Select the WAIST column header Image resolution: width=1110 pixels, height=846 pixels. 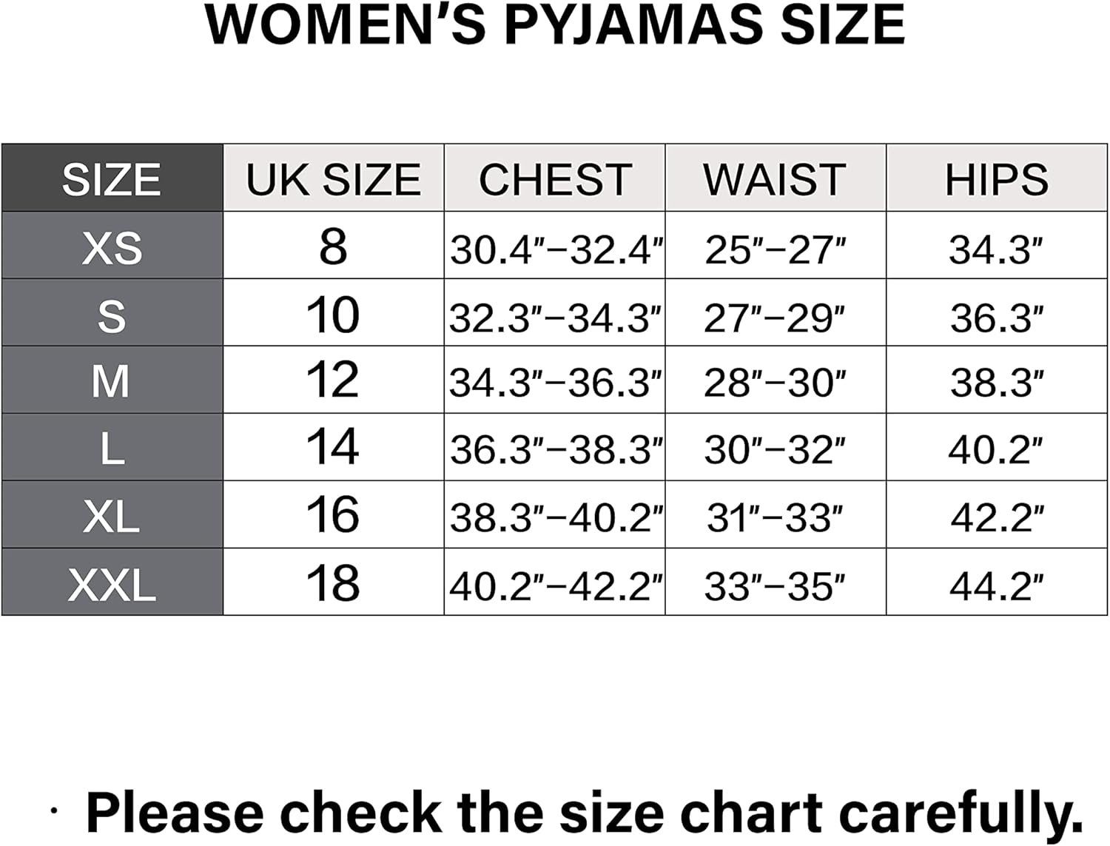[775, 179]
